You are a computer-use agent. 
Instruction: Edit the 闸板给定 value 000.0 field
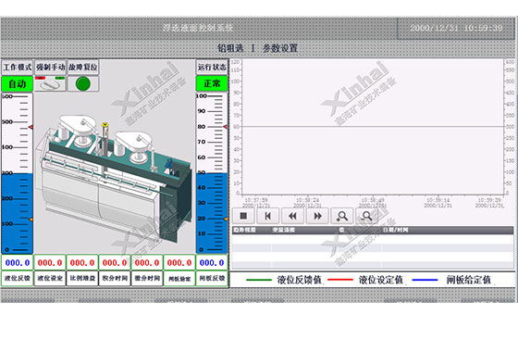[179, 263]
